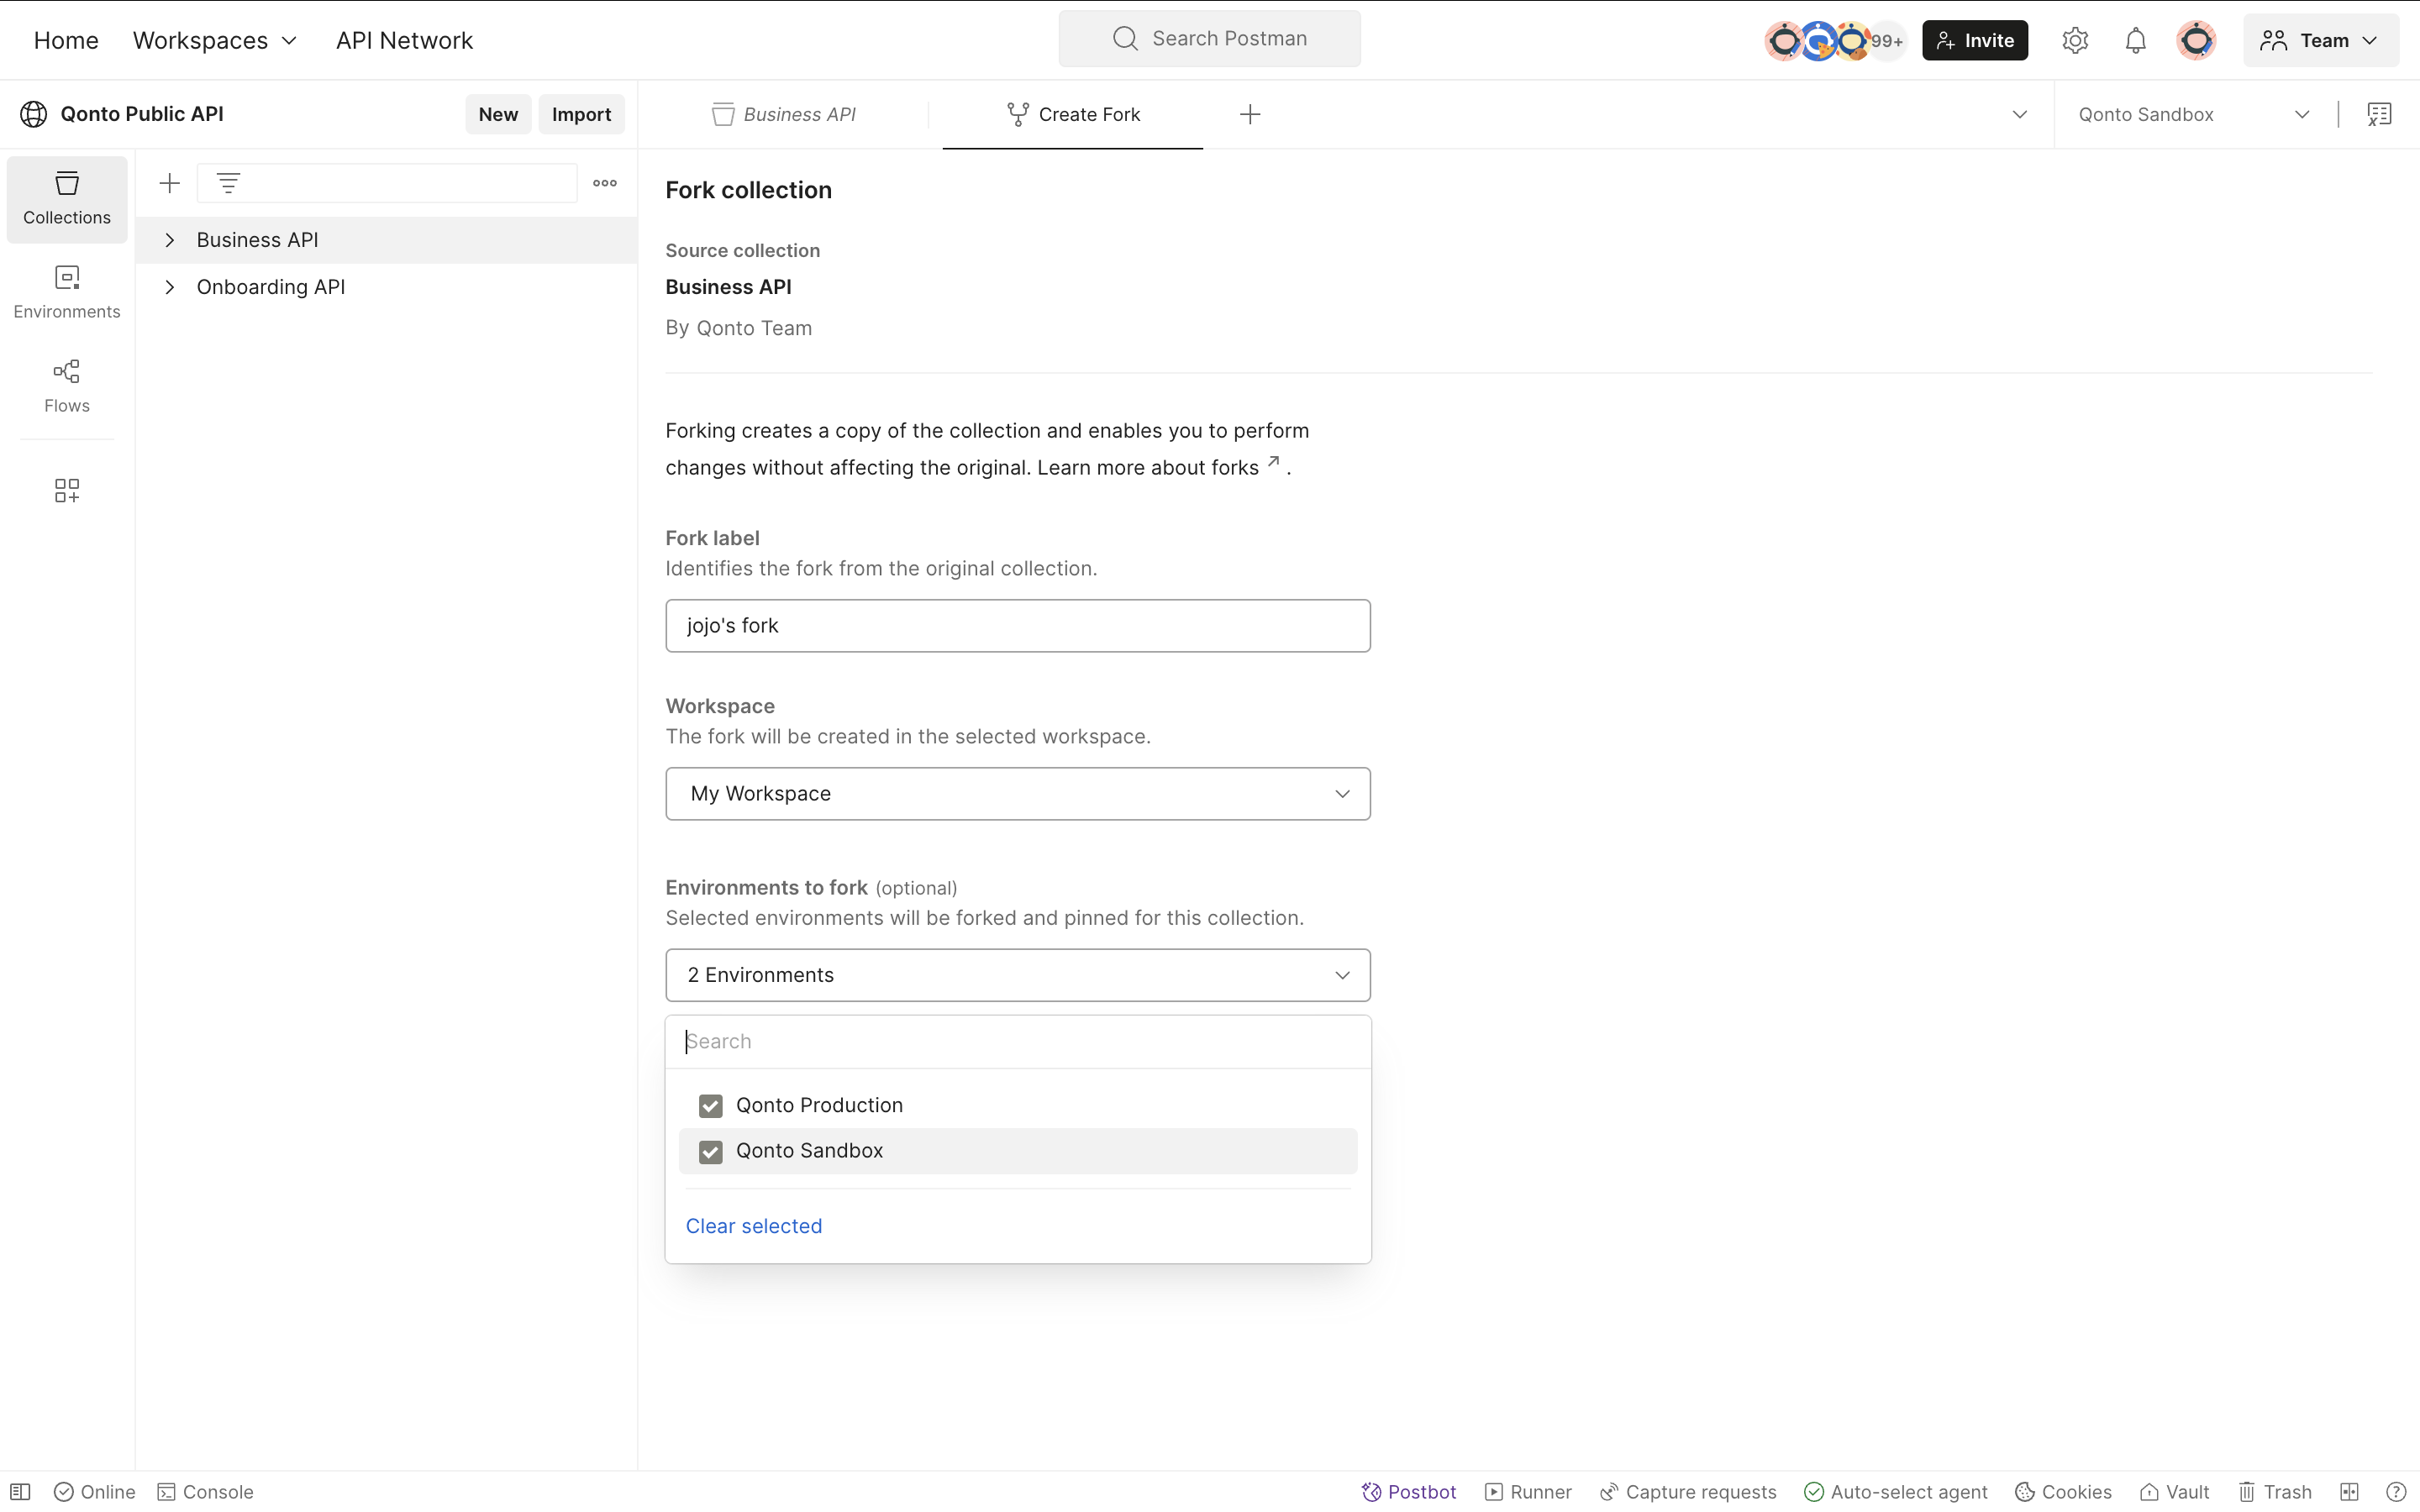2420x1512 pixels.
Task: Click the Qonto Public API workspace globe icon
Action: (33, 114)
